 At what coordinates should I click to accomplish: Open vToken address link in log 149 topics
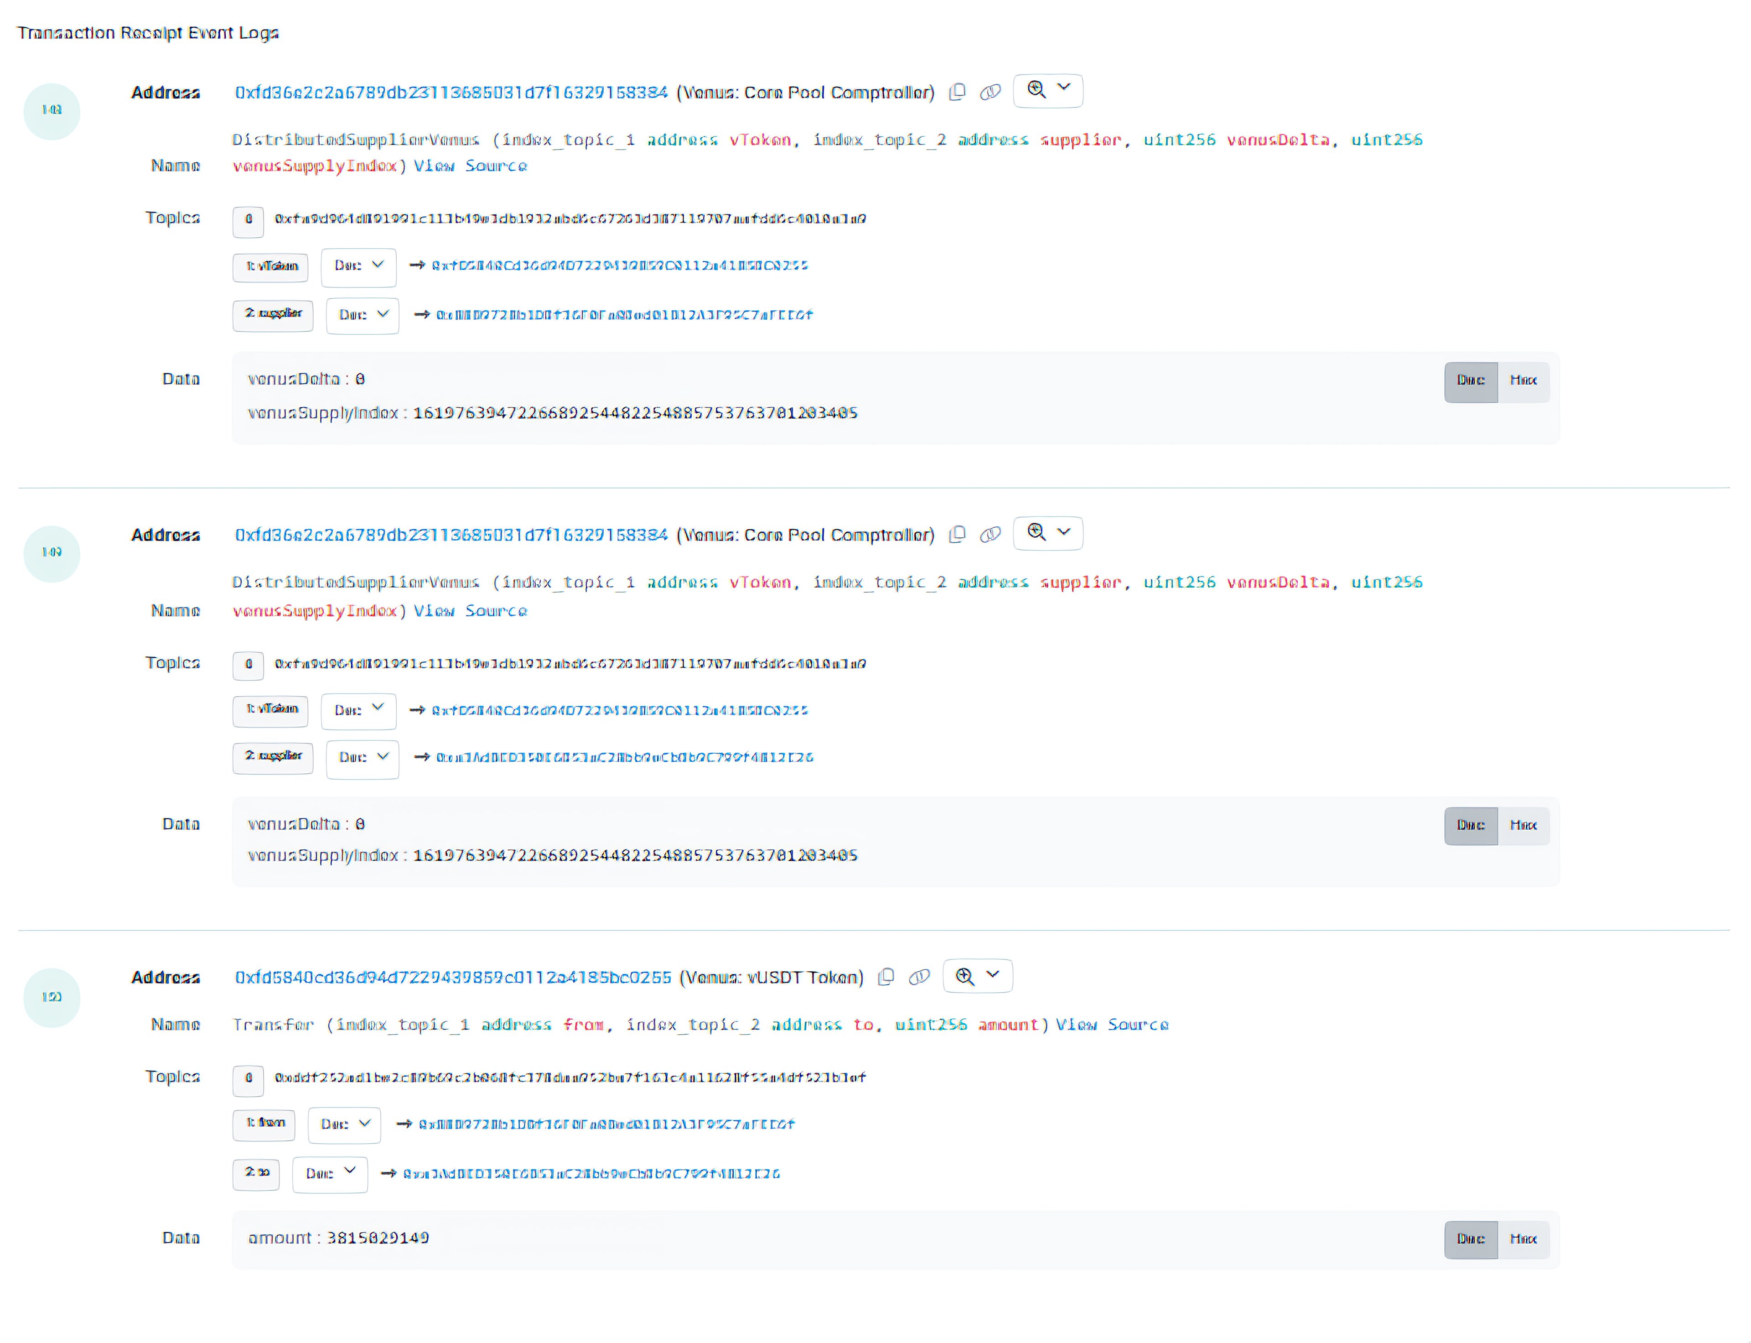[x=620, y=710]
